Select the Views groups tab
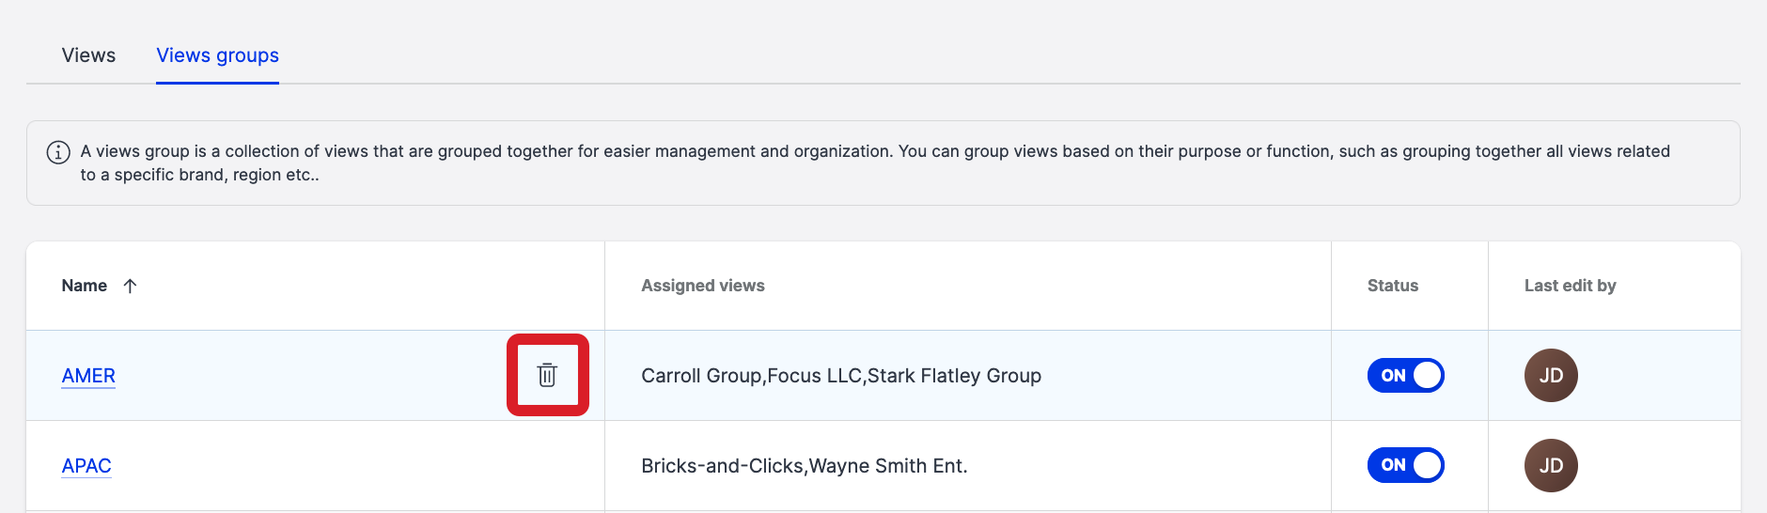 (x=217, y=55)
